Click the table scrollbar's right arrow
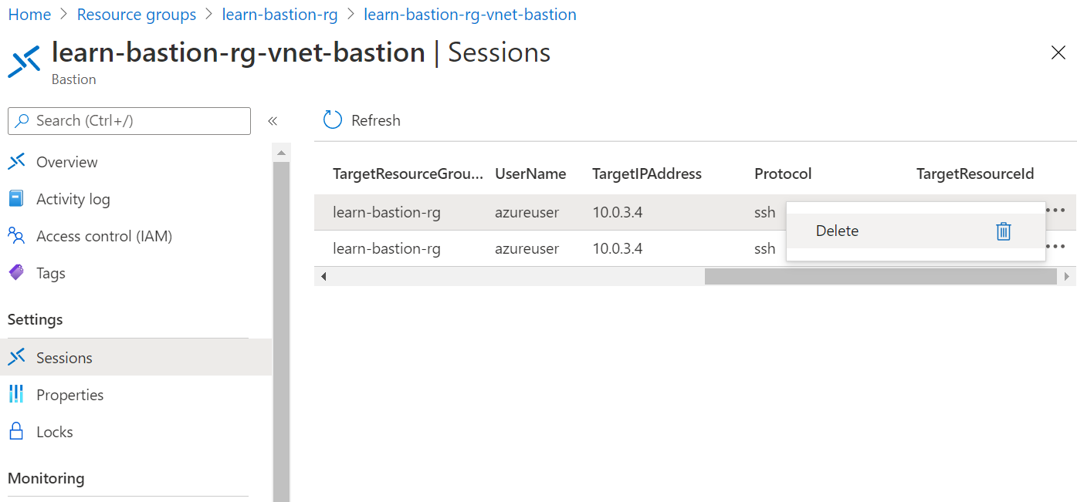 pos(1067,276)
